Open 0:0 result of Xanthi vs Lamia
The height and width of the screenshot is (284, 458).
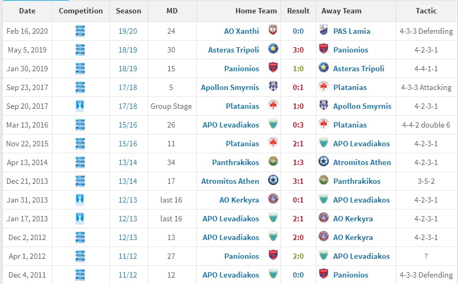(x=298, y=31)
